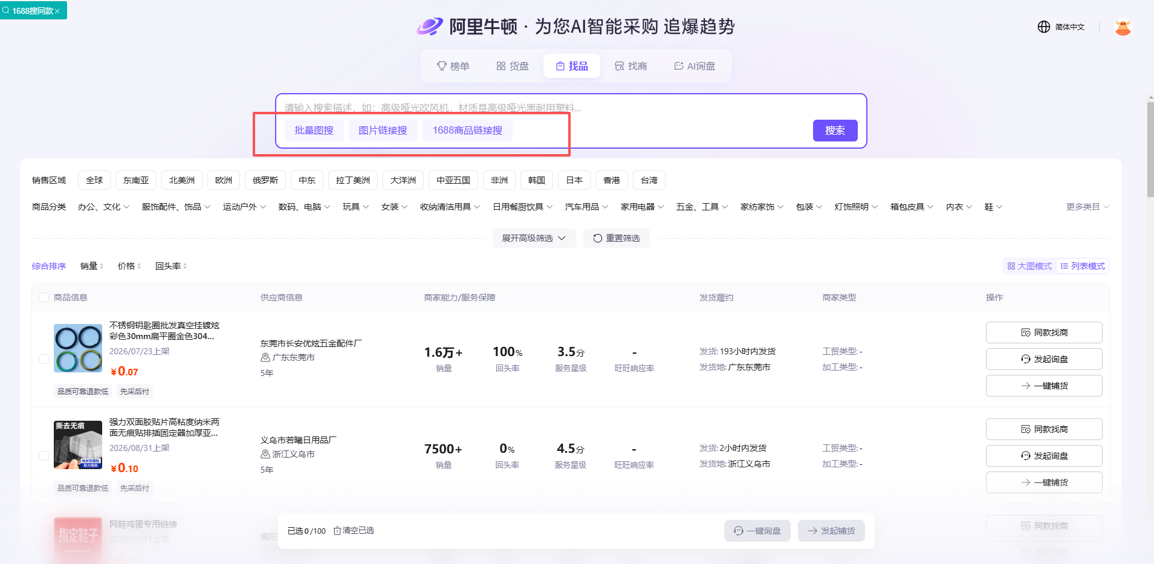Image resolution: width=1154 pixels, height=564 pixels.
Task: Switch to the 货盘 tab
Action: 513,66
